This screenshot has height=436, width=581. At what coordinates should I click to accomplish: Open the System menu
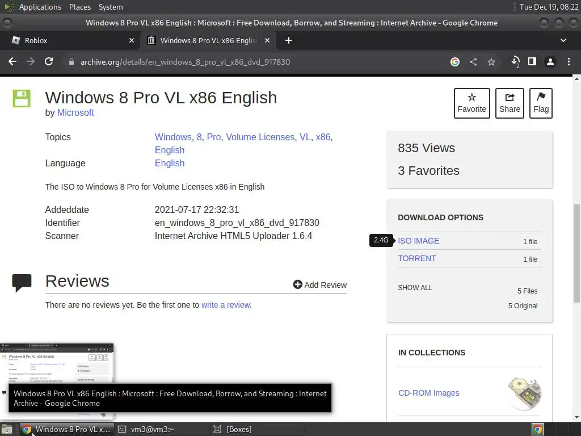pyautogui.click(x=111, y=7)
